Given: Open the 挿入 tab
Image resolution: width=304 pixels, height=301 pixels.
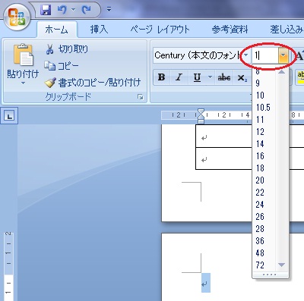Looking at the screenshot, I should coord(99,30).
